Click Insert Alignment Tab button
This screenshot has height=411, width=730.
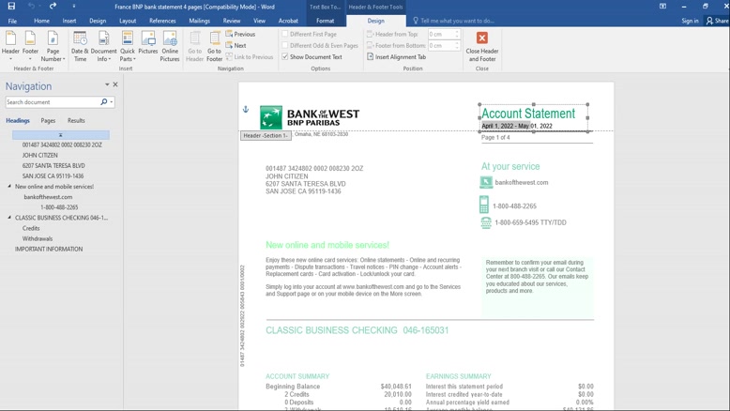point(400,56)
